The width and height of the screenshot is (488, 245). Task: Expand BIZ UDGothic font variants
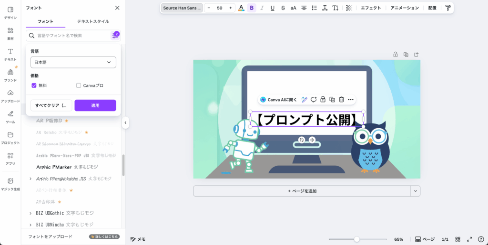(x=30, y=213)
